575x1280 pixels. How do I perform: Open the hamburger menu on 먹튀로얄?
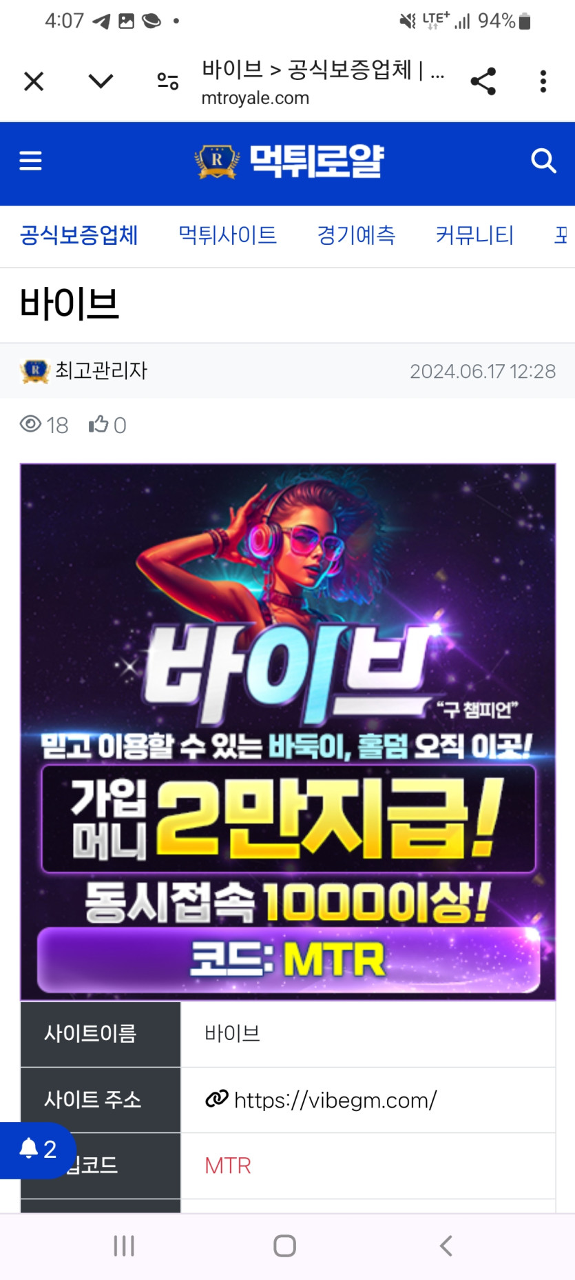[30, 161]
